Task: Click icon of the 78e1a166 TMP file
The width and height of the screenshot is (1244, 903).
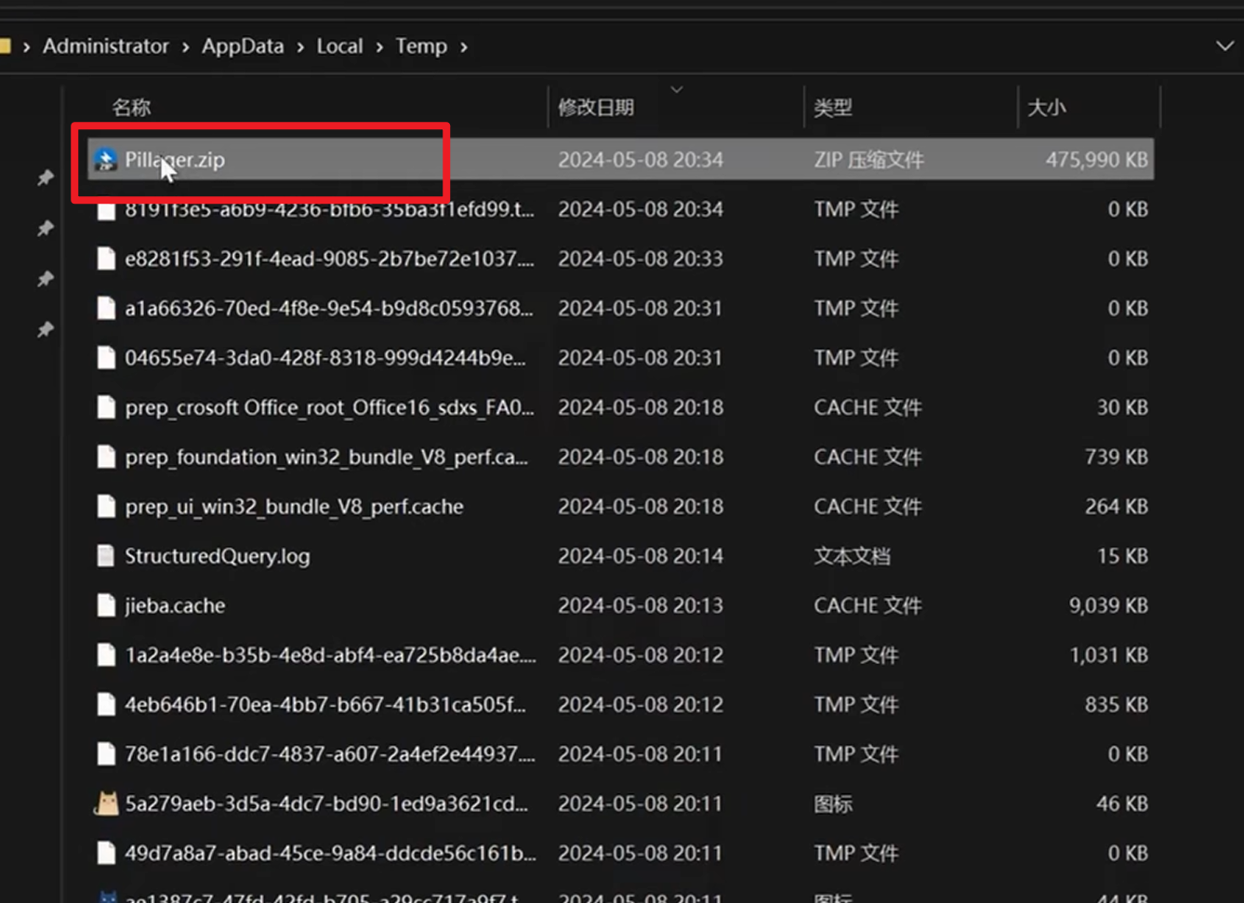Action: tap(107, 754)
